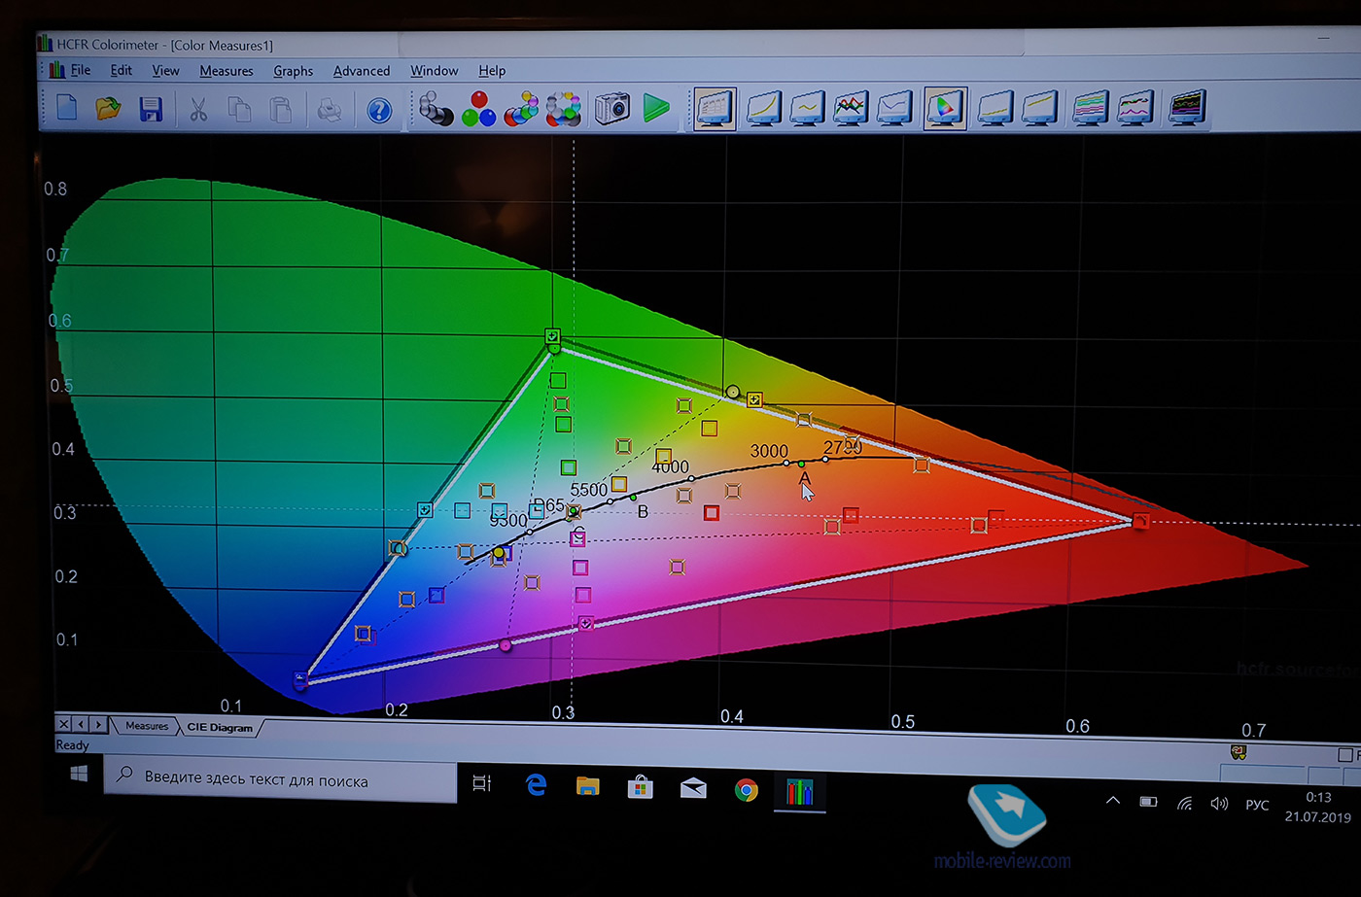Open File Explorer from the taskbar
This screenshot has height=897, width=1361.
(587, 786)
